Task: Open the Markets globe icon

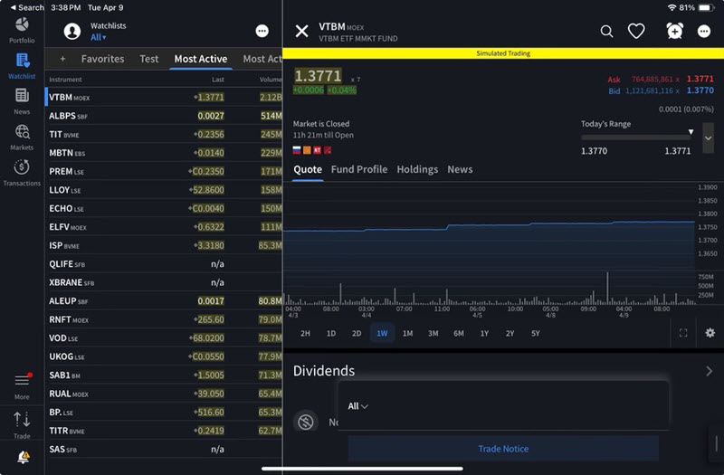Action: pyautogui.click(x=22, y=138)
